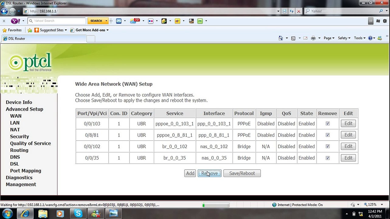This screenshot has width=390, height=219.
Task: Uncheck Remove checkbox for 0/0/35 row
Action: (328, 158)
